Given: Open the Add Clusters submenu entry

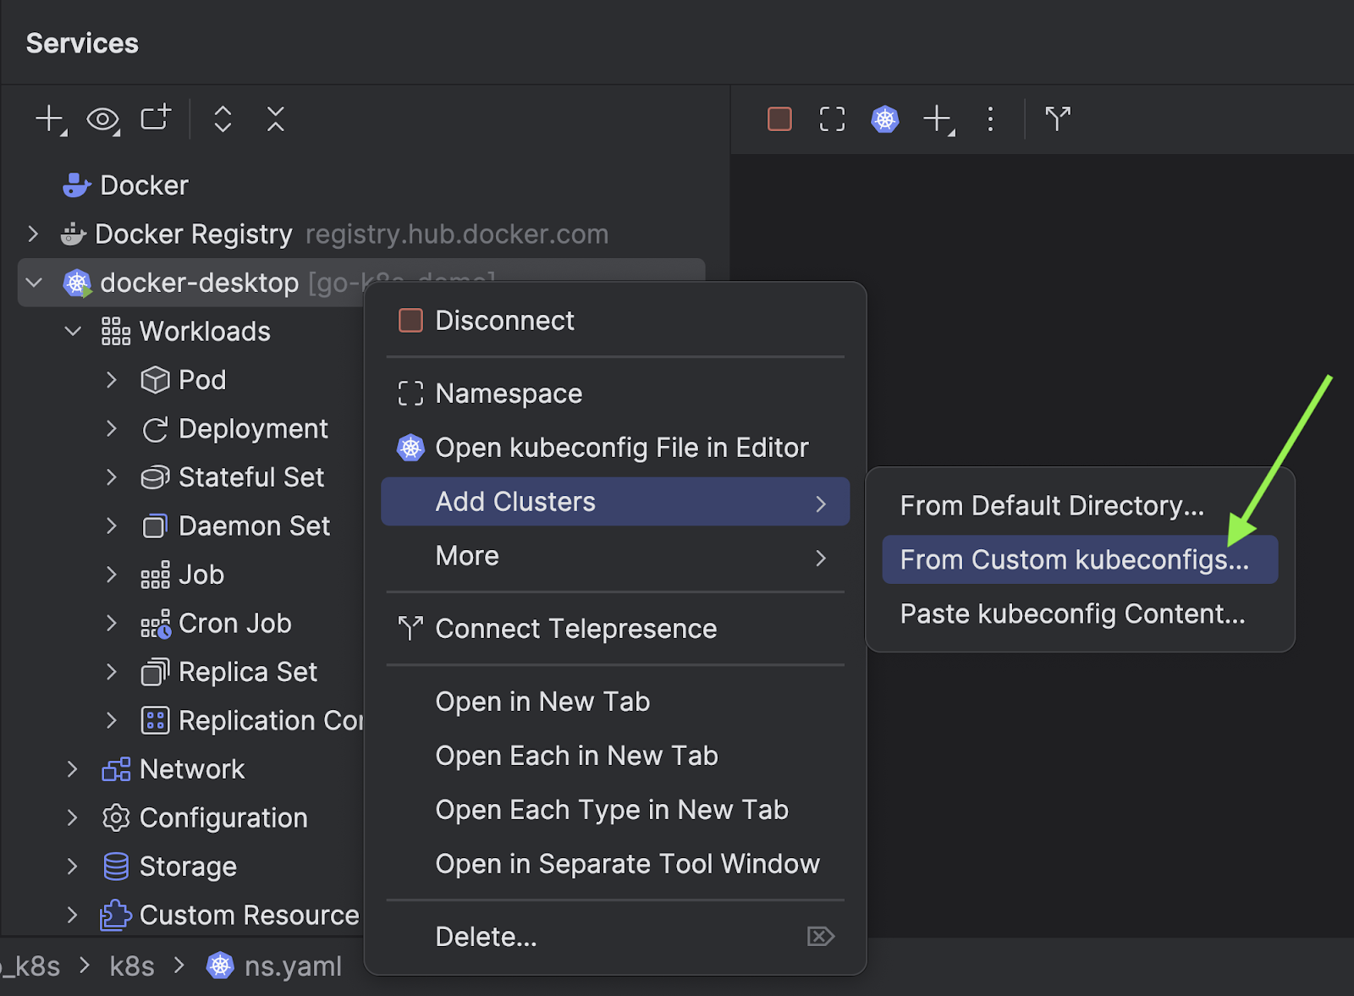Looking at the screenshot, I should [615, 502].
